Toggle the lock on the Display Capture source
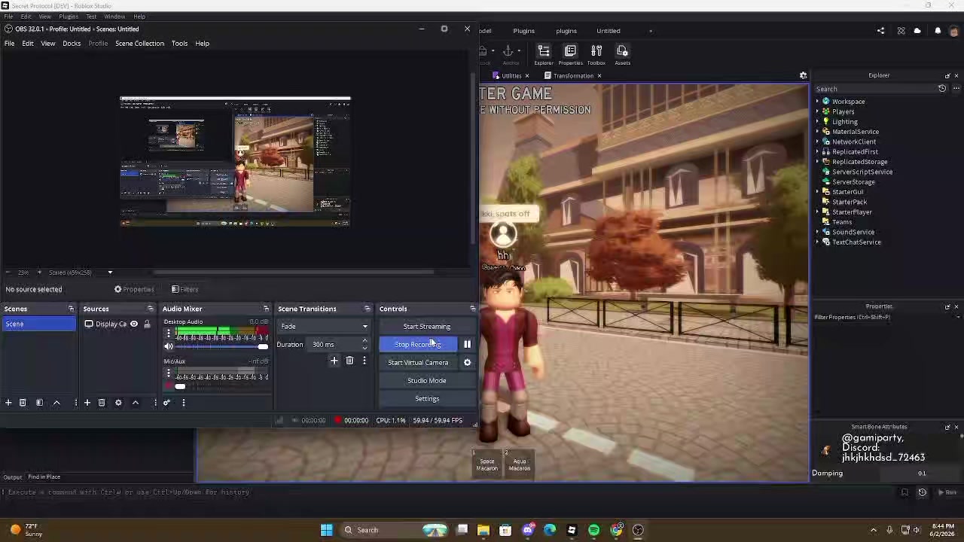 tap(147, 324)
